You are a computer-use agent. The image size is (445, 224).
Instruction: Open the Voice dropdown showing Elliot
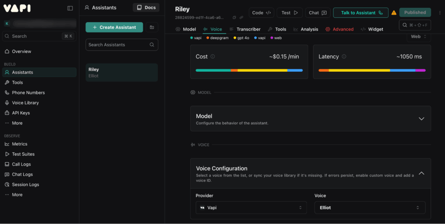point(370,207)
